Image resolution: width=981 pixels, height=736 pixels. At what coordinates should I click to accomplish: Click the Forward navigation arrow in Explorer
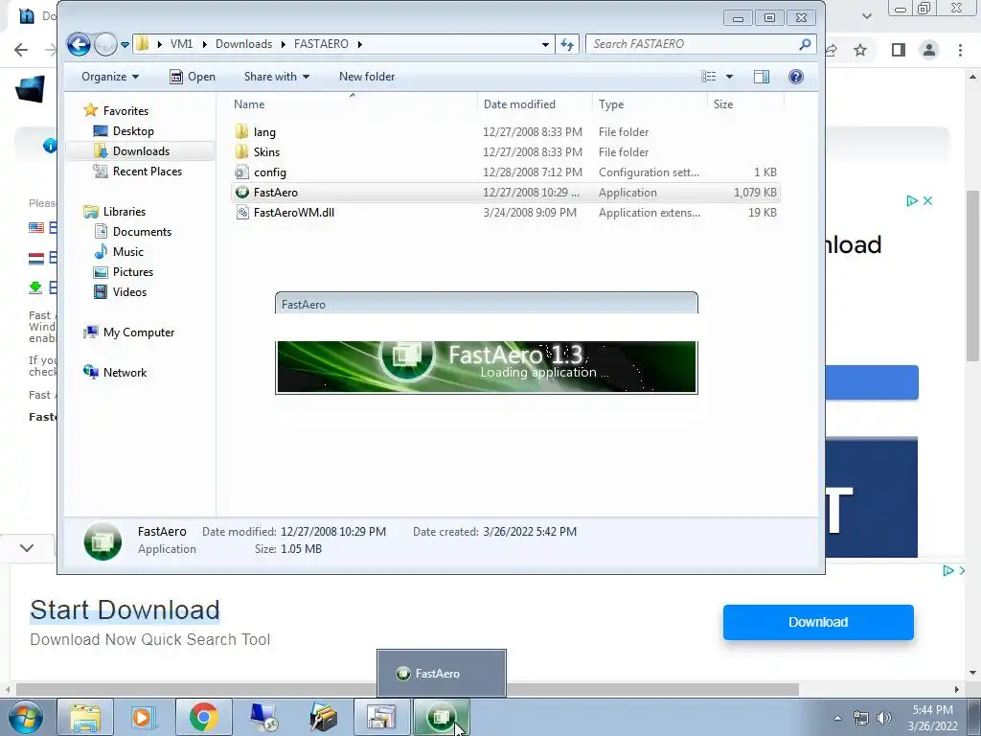pos(105,44)
